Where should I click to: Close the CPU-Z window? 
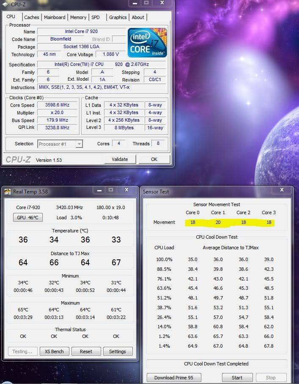click(162, 3)
